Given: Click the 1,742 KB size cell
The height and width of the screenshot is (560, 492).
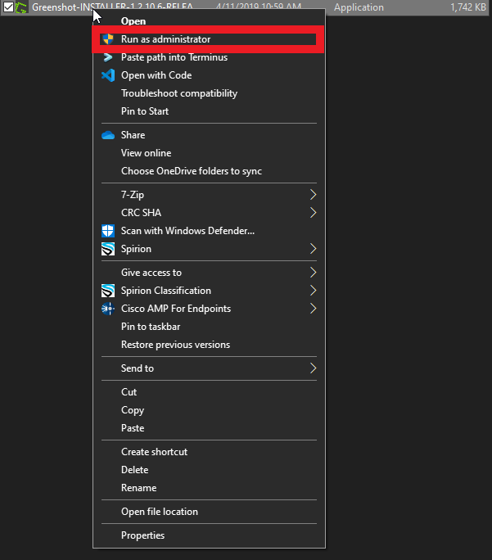Looking at the screenshot, I should click(x=468, y=7).
